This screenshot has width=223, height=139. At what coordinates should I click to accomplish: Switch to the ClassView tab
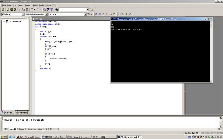(8, 113)
